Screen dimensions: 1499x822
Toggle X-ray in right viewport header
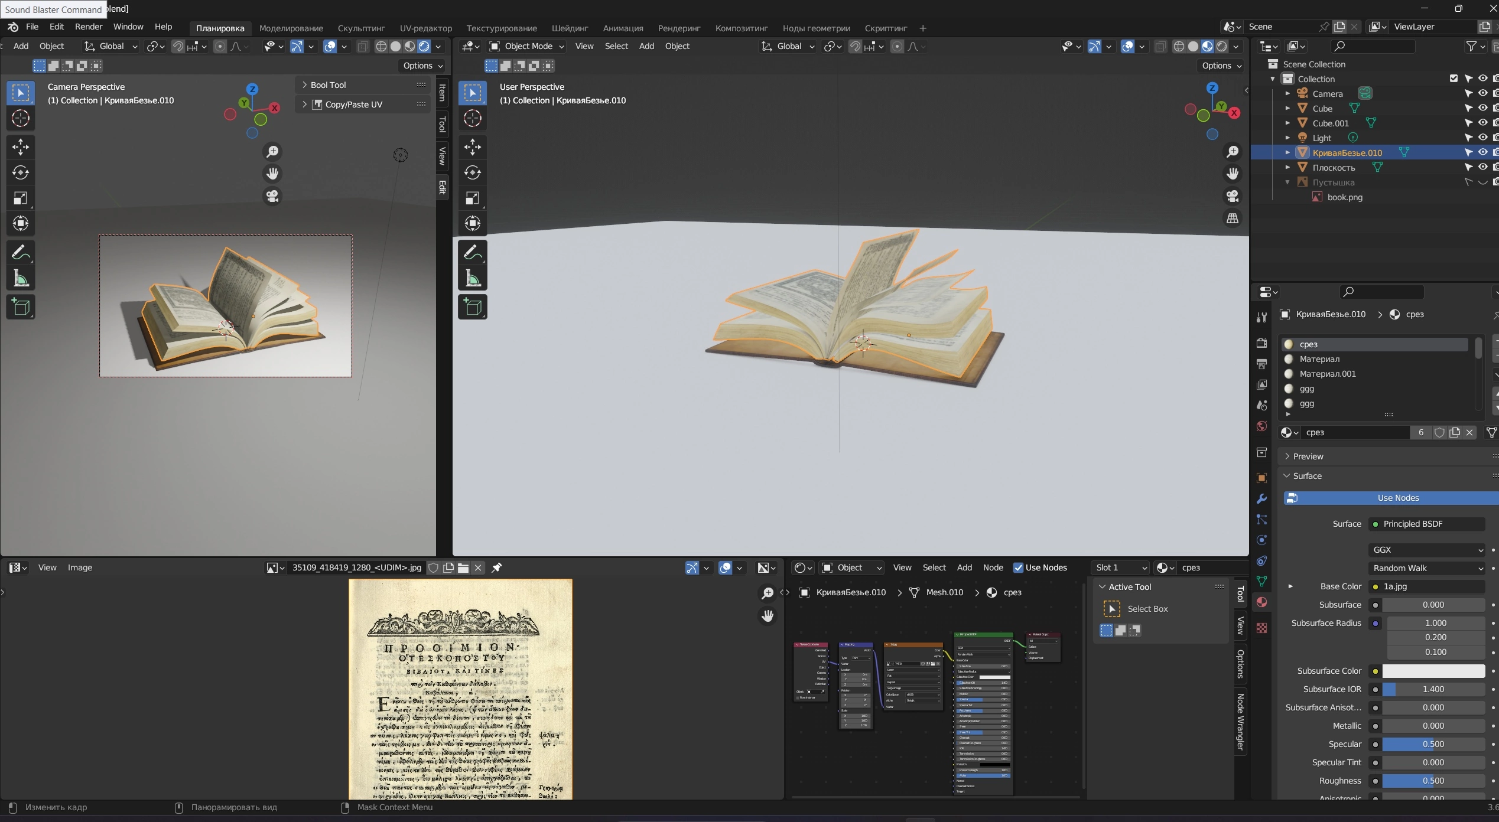tap(1160, 46)
